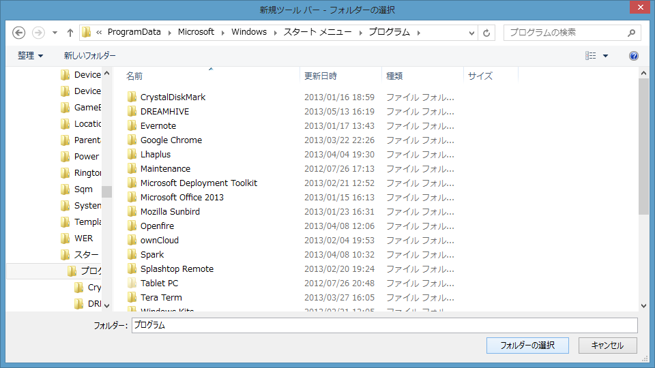Expand the chevron after Microsoft breadcrumb
The height and width of the screenshot is (368, 655).
pyautogui.click(x=222, y=33)
